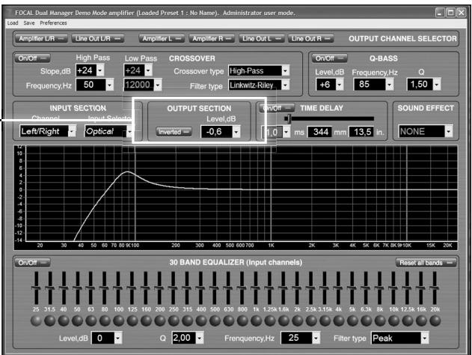
Task: Select the 400 Hz band round button
Action: click(201, 321)
